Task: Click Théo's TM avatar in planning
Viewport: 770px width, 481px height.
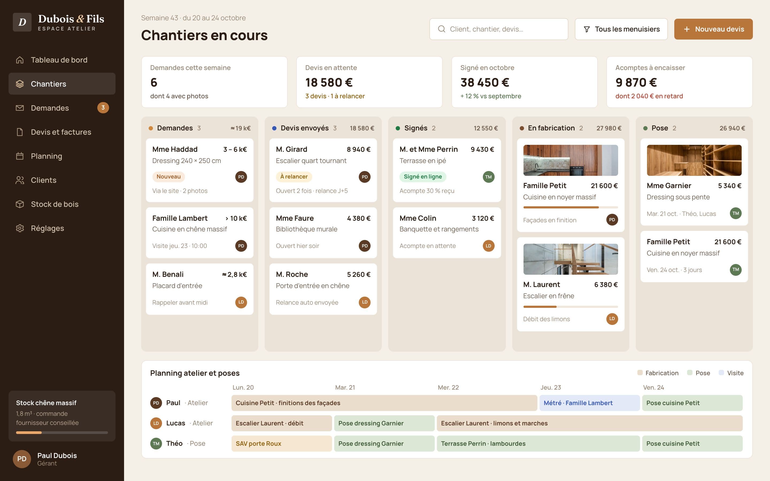Action: (156, 444)
